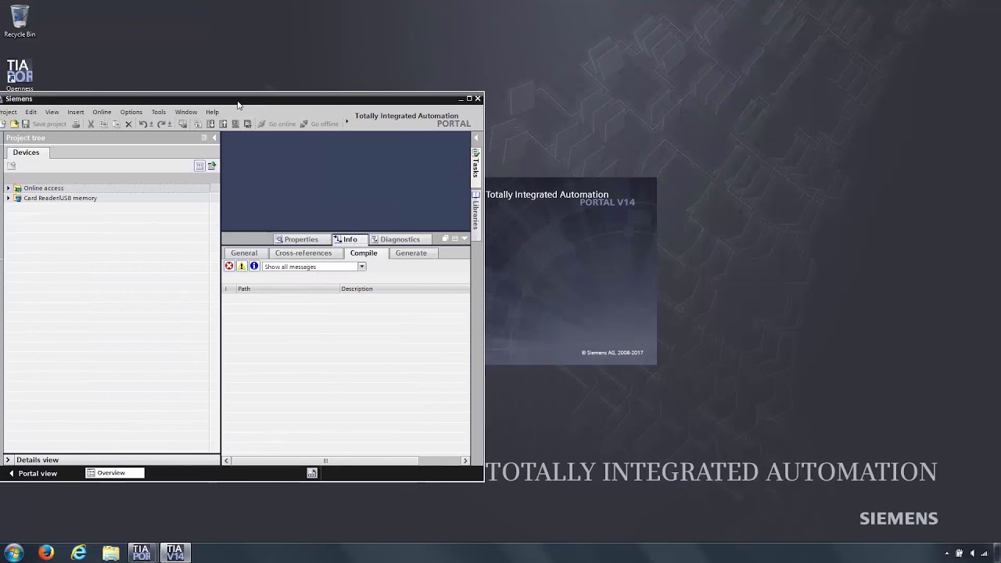
Task: Open the Options menu
Action: click(x=131, y=112)
